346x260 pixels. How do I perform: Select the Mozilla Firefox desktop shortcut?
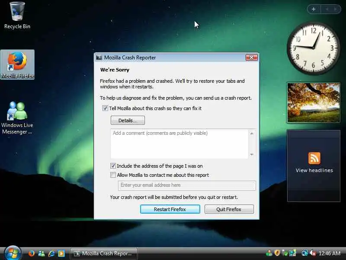tap(17, 65)
